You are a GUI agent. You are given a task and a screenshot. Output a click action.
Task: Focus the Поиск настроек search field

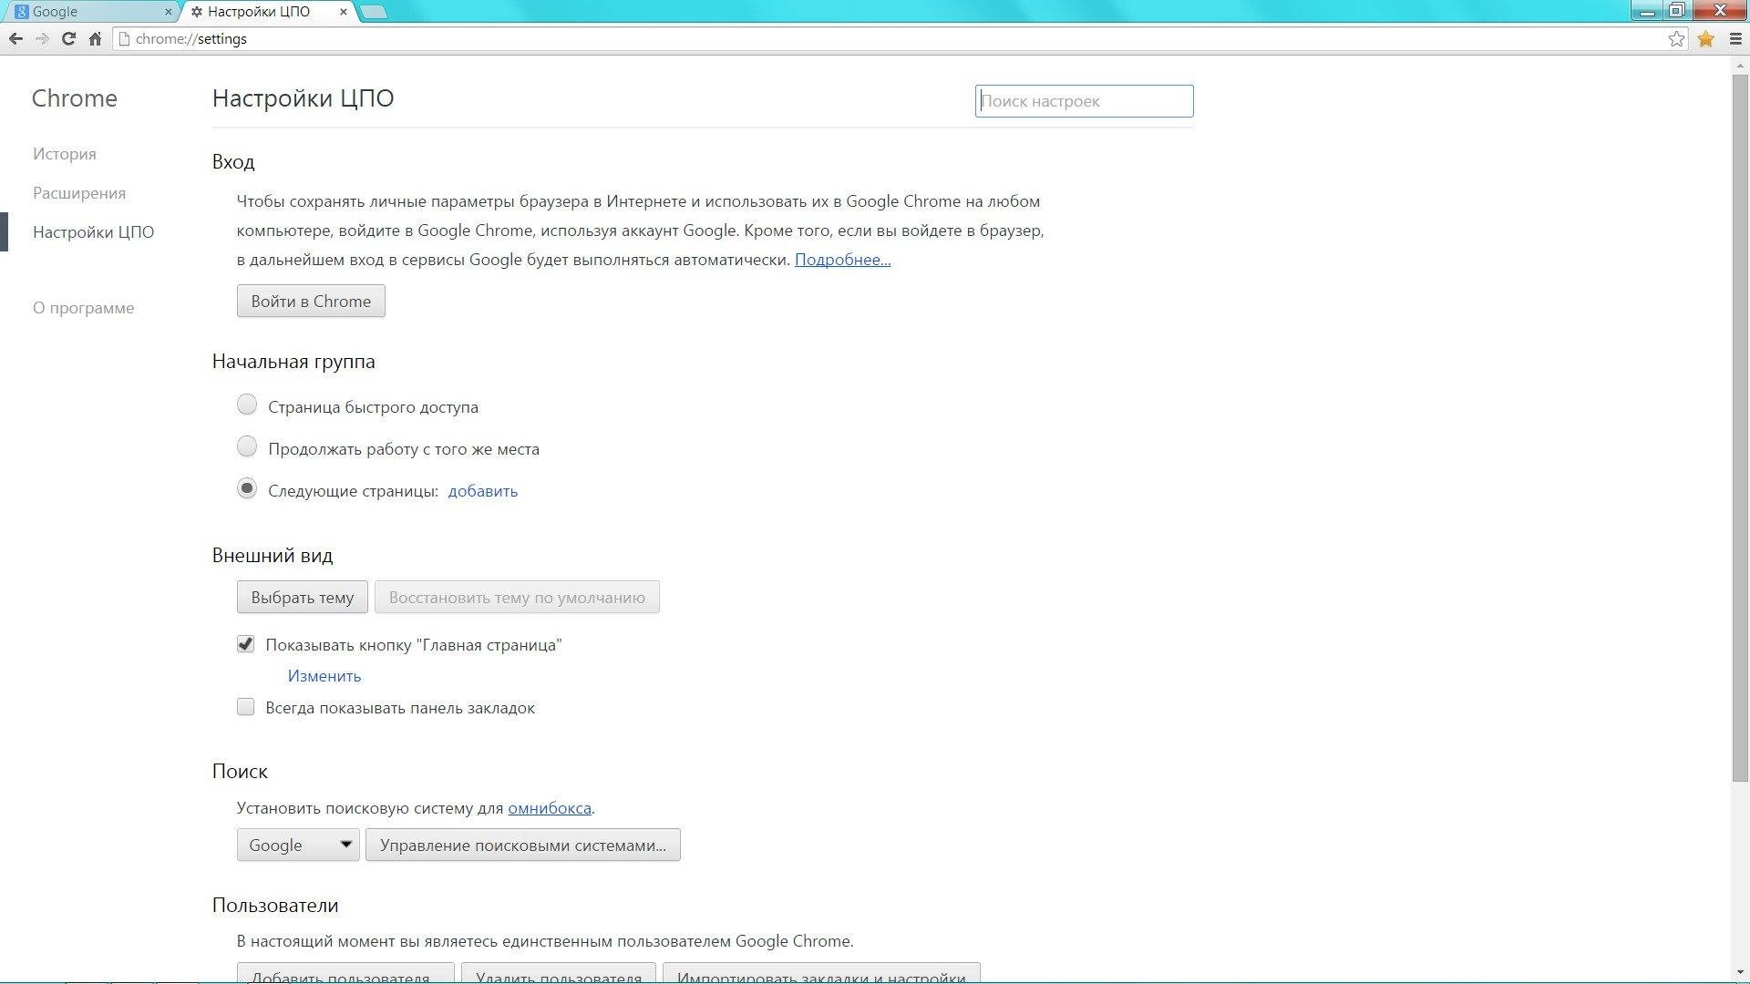coord(1084,101)
